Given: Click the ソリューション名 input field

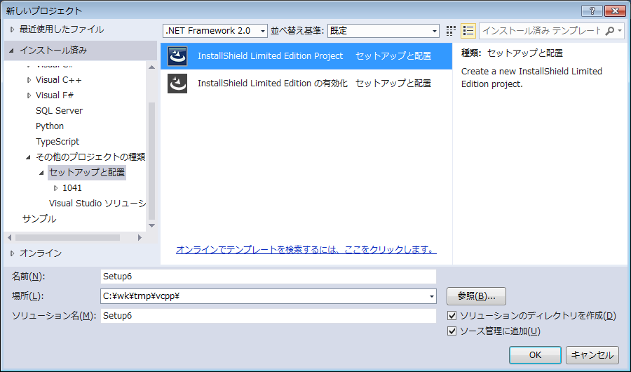Looking at the screenshot, I should coord(268,316).
